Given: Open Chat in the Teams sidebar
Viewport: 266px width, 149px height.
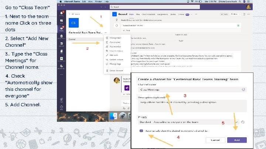Looking at the screenshot, I should tap(61, 21).
